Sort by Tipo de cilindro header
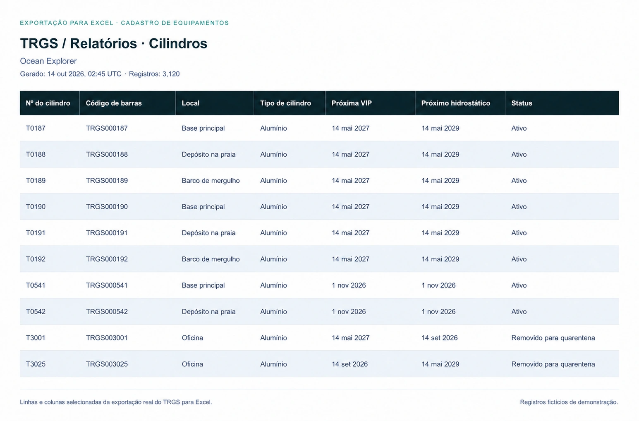This screenshot has width=639, height=421. click(x=290, y=103)
